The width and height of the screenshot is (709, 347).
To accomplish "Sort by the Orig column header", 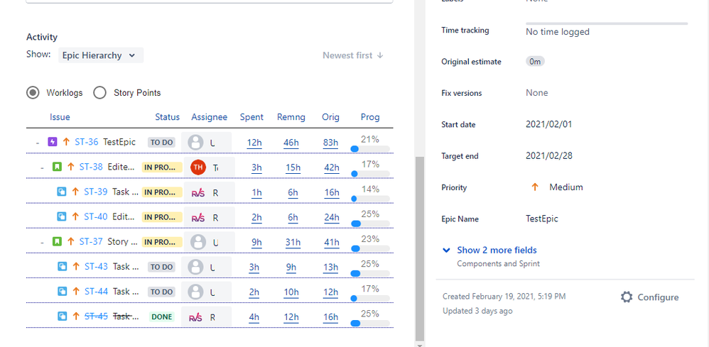I will coord(330,117).
